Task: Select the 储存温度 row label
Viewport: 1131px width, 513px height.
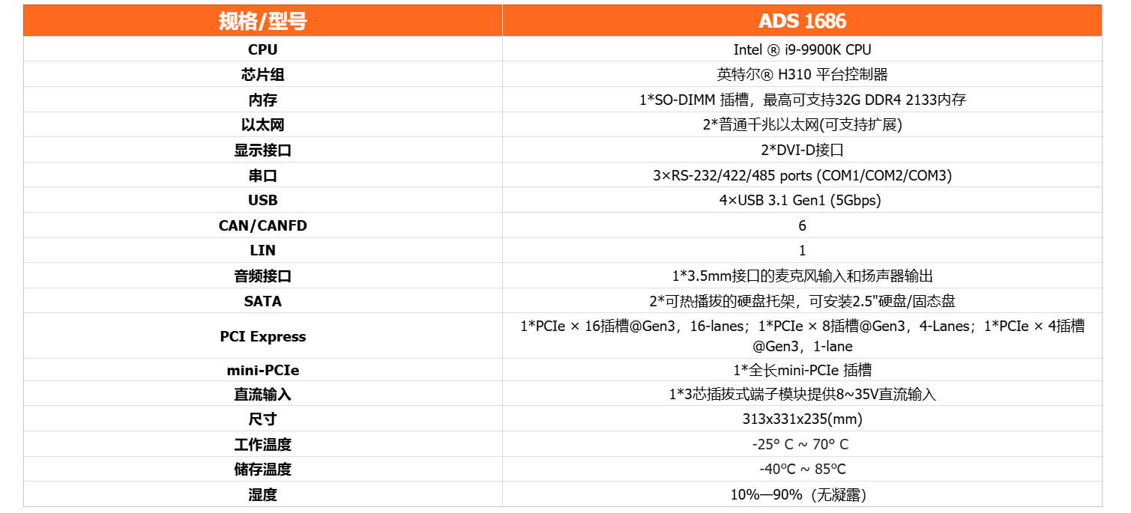Action: click(262, 470)
